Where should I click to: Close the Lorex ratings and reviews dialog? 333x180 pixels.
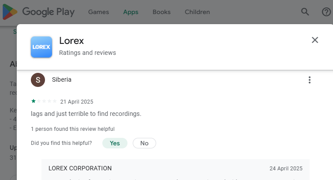coord(315,40)
